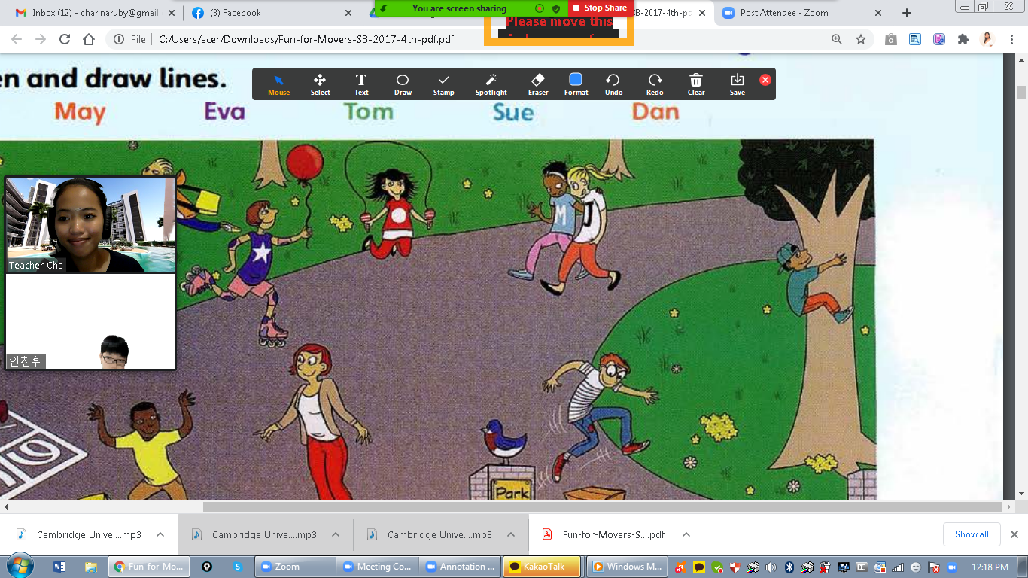Image resolution: width=1028 pixels, height=578 pixels.
Task: Click the Bluetooth tray icon
Action: point(789,567)
